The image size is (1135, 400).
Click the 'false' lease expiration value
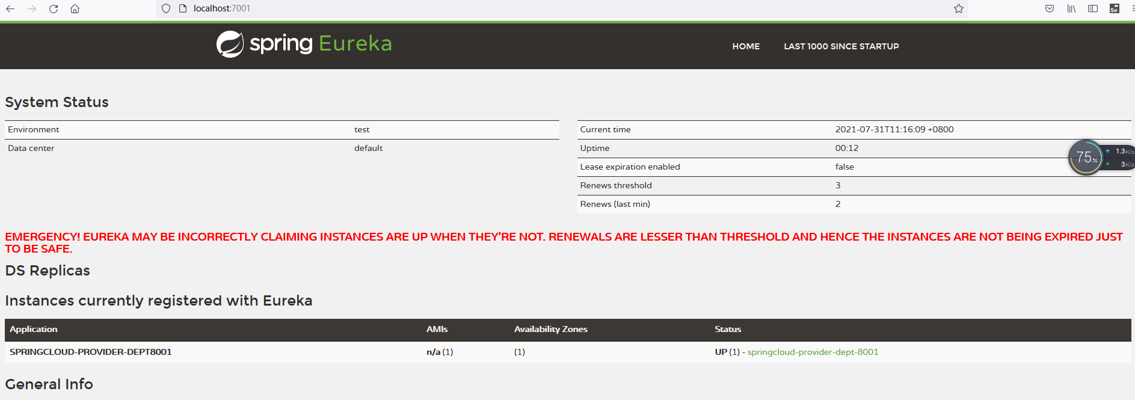pos(844,167)
